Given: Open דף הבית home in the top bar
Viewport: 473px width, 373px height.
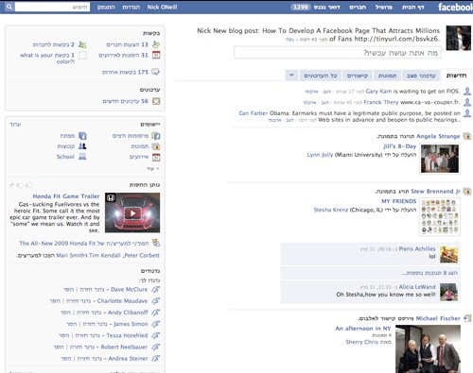Looking at the screenshot, I should 412,7.
